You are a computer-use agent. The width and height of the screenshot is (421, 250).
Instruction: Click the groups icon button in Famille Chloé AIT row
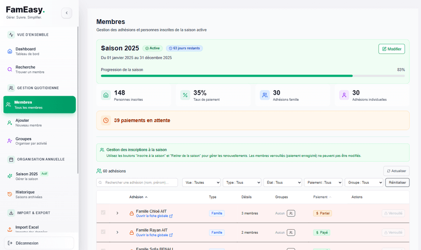291,213
